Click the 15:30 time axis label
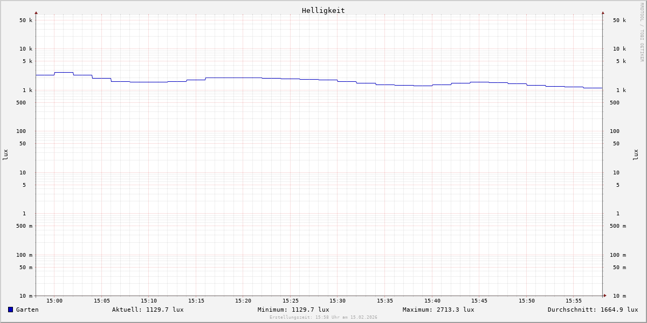The height and width of the screenshot is (323, 647). 338,301
